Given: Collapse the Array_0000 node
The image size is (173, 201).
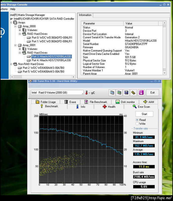Looking at the screenshot, I should (15, 27).
